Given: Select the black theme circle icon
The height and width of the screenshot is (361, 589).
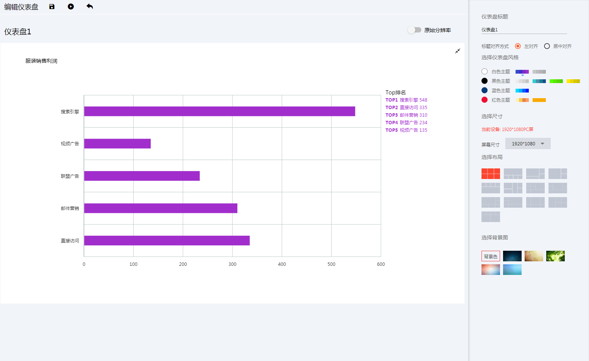Looking at the screenshot, I should (485, 81).
